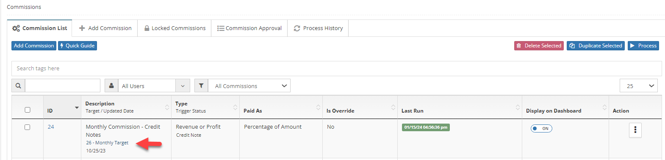Screen dimensions: 665x160
Task: Sort by Description column arrows
Action: 167,107
